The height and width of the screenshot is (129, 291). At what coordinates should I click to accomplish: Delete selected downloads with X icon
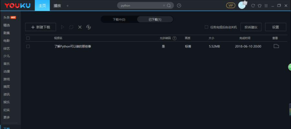(80, 27)
